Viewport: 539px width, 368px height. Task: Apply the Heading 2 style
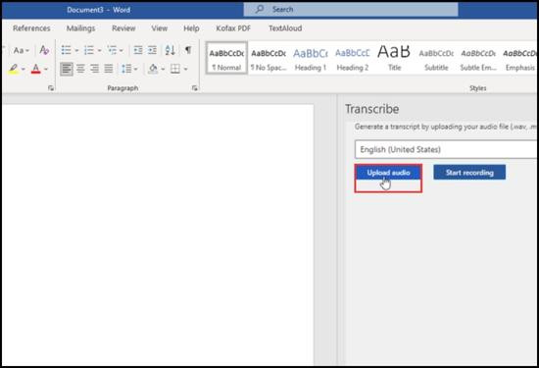[x=353, y=59]
